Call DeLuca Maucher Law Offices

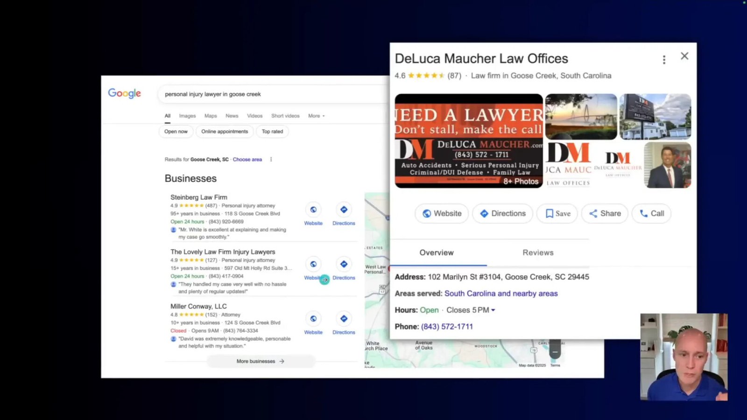click(x=651, y=213)
